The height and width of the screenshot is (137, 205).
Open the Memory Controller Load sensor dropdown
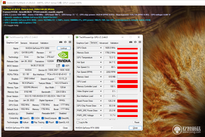(101, 86)
